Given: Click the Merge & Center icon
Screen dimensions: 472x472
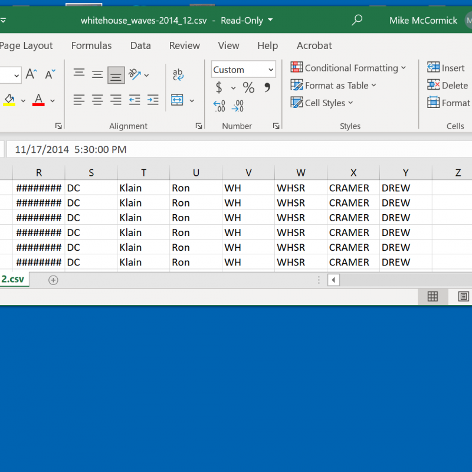Looking at the screenshot, I should pos(178,100).
